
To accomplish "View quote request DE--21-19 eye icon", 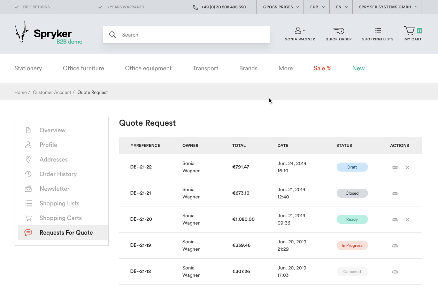I will tap(395, 246).
